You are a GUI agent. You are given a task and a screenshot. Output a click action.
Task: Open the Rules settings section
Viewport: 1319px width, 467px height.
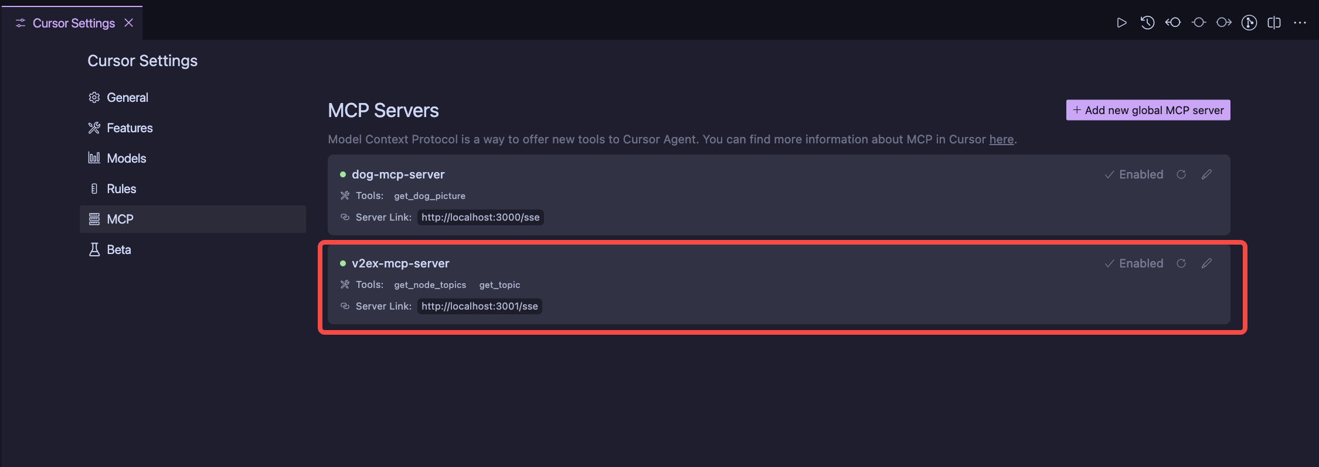point(192,189)
